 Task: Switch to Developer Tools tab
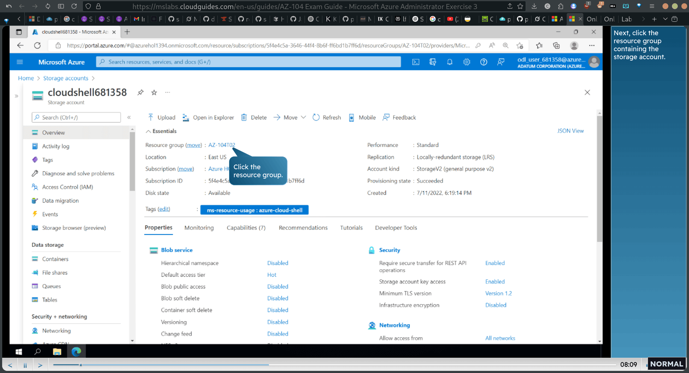click(396, 228)
